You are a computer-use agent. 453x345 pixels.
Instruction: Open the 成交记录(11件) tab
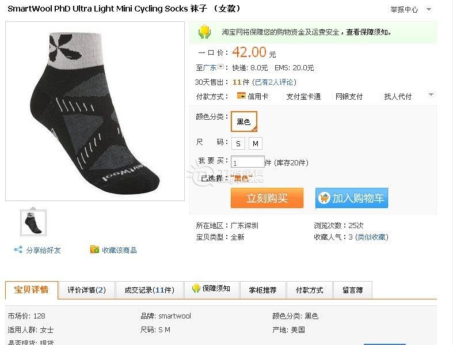149,290
